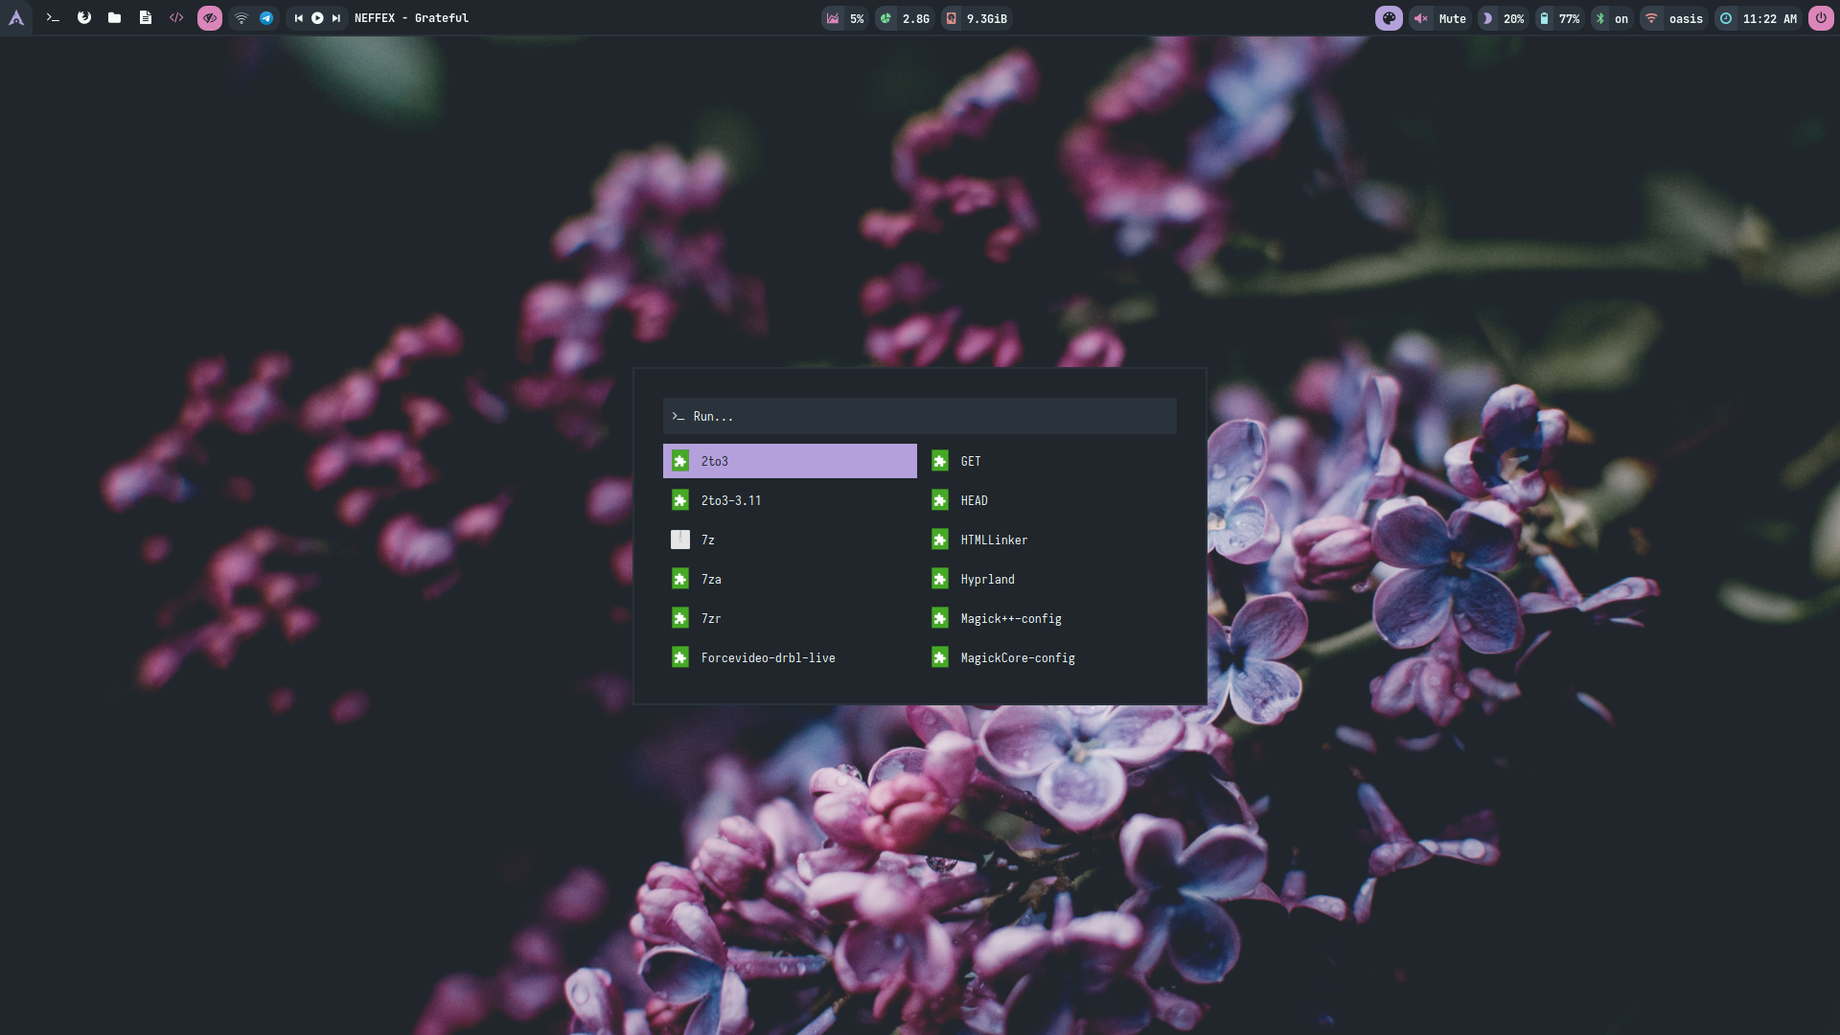Open the file manager folder icon
1840x1035 pixels.
[115, 18]
